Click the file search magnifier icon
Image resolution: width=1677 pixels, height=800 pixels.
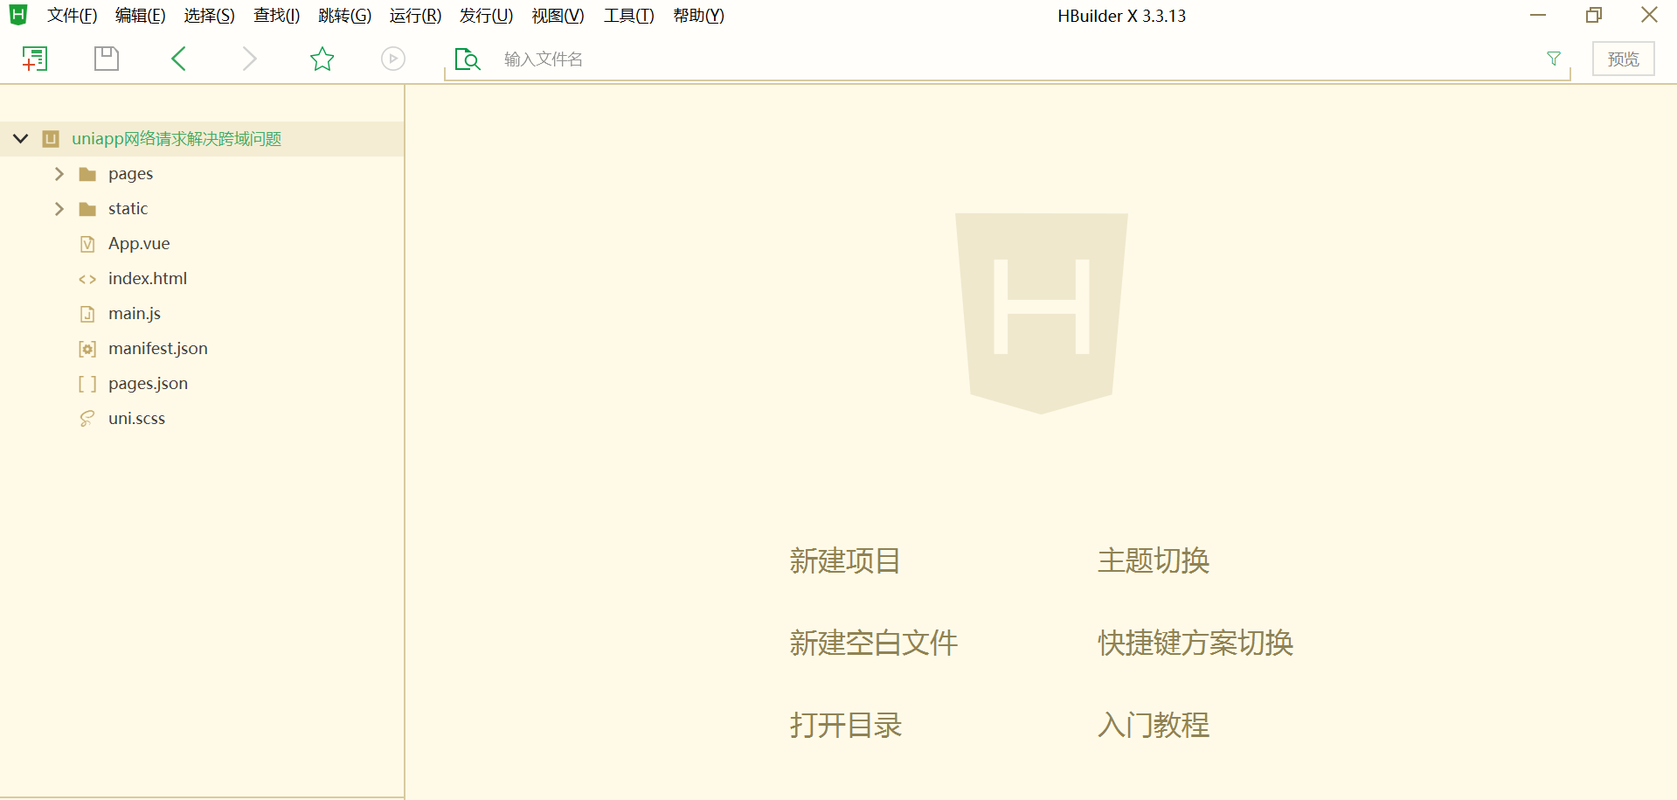(x=468, y=59)
